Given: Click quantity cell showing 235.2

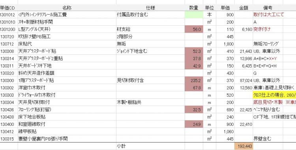Looking at the screenshot, I should [194, 81].
